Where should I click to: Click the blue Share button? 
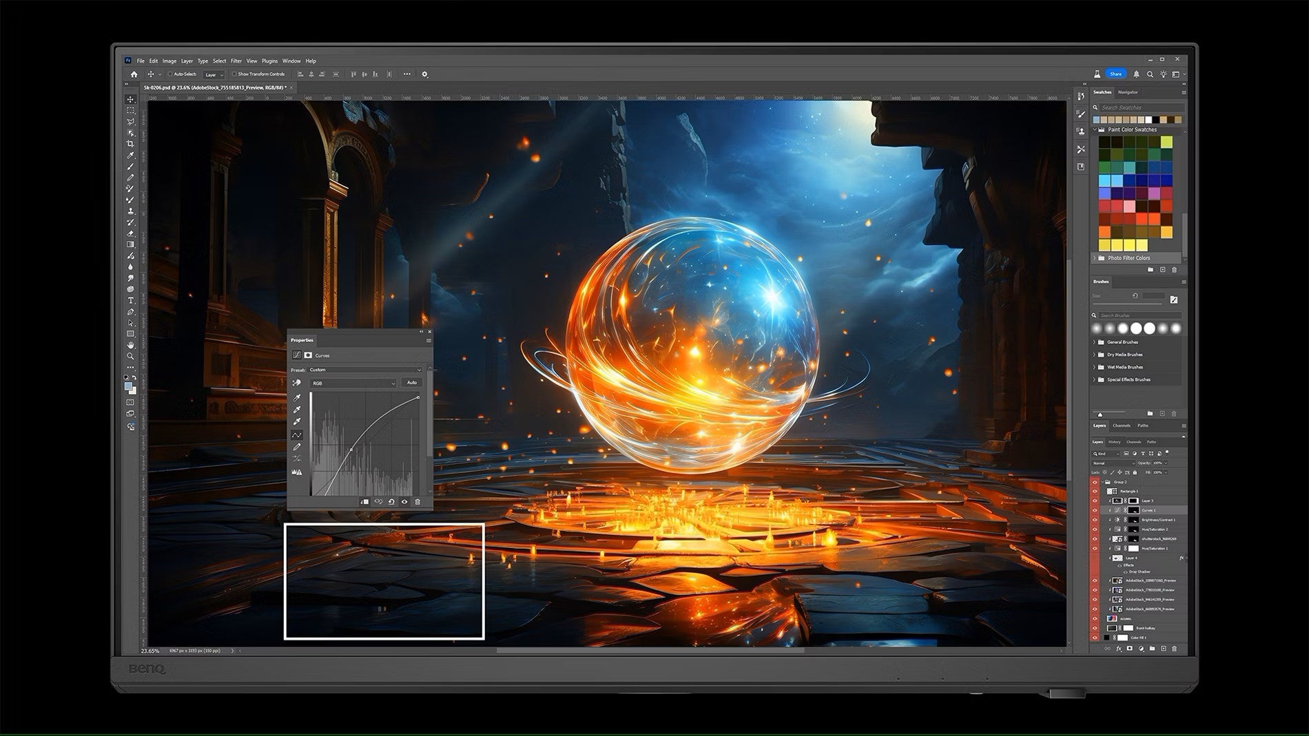(1115, 74)
